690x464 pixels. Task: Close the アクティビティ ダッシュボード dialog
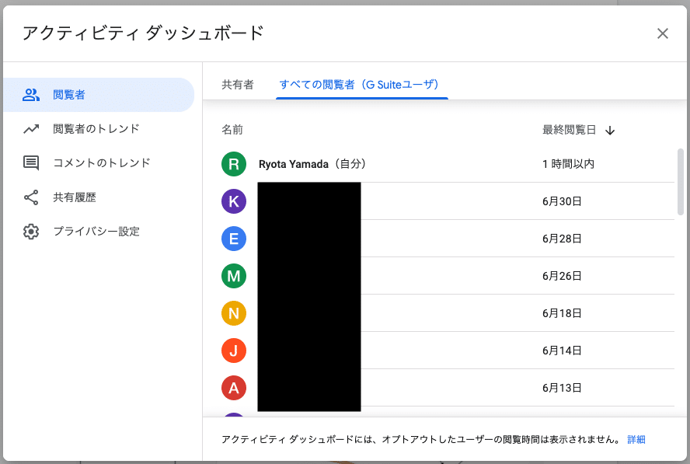tap(663, 33)
